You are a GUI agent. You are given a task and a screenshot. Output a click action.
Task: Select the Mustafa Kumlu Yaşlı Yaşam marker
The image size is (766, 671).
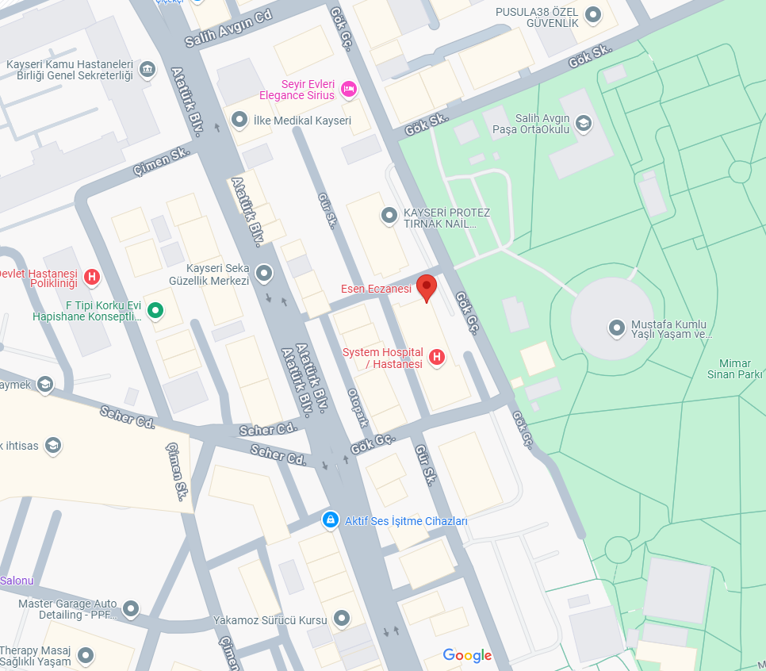coord(616,328)
